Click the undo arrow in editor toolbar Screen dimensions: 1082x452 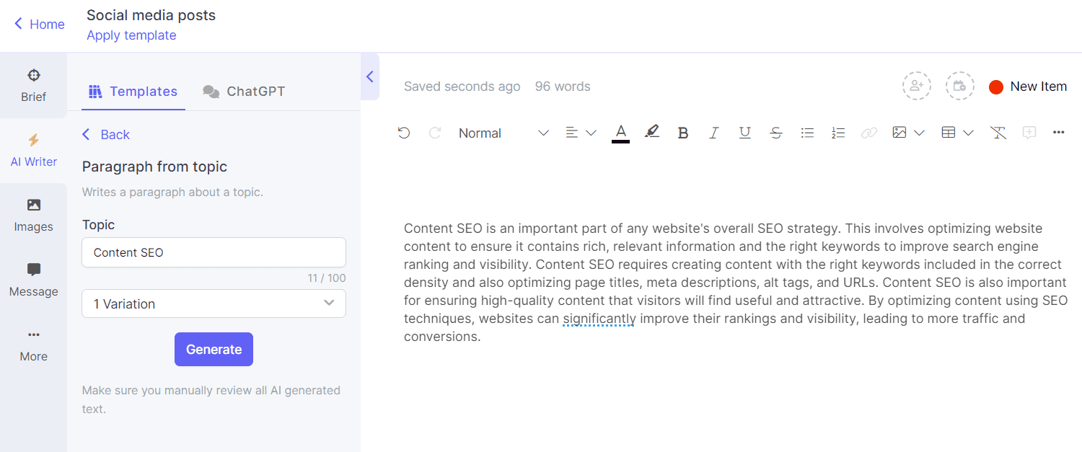pos(404,133)
